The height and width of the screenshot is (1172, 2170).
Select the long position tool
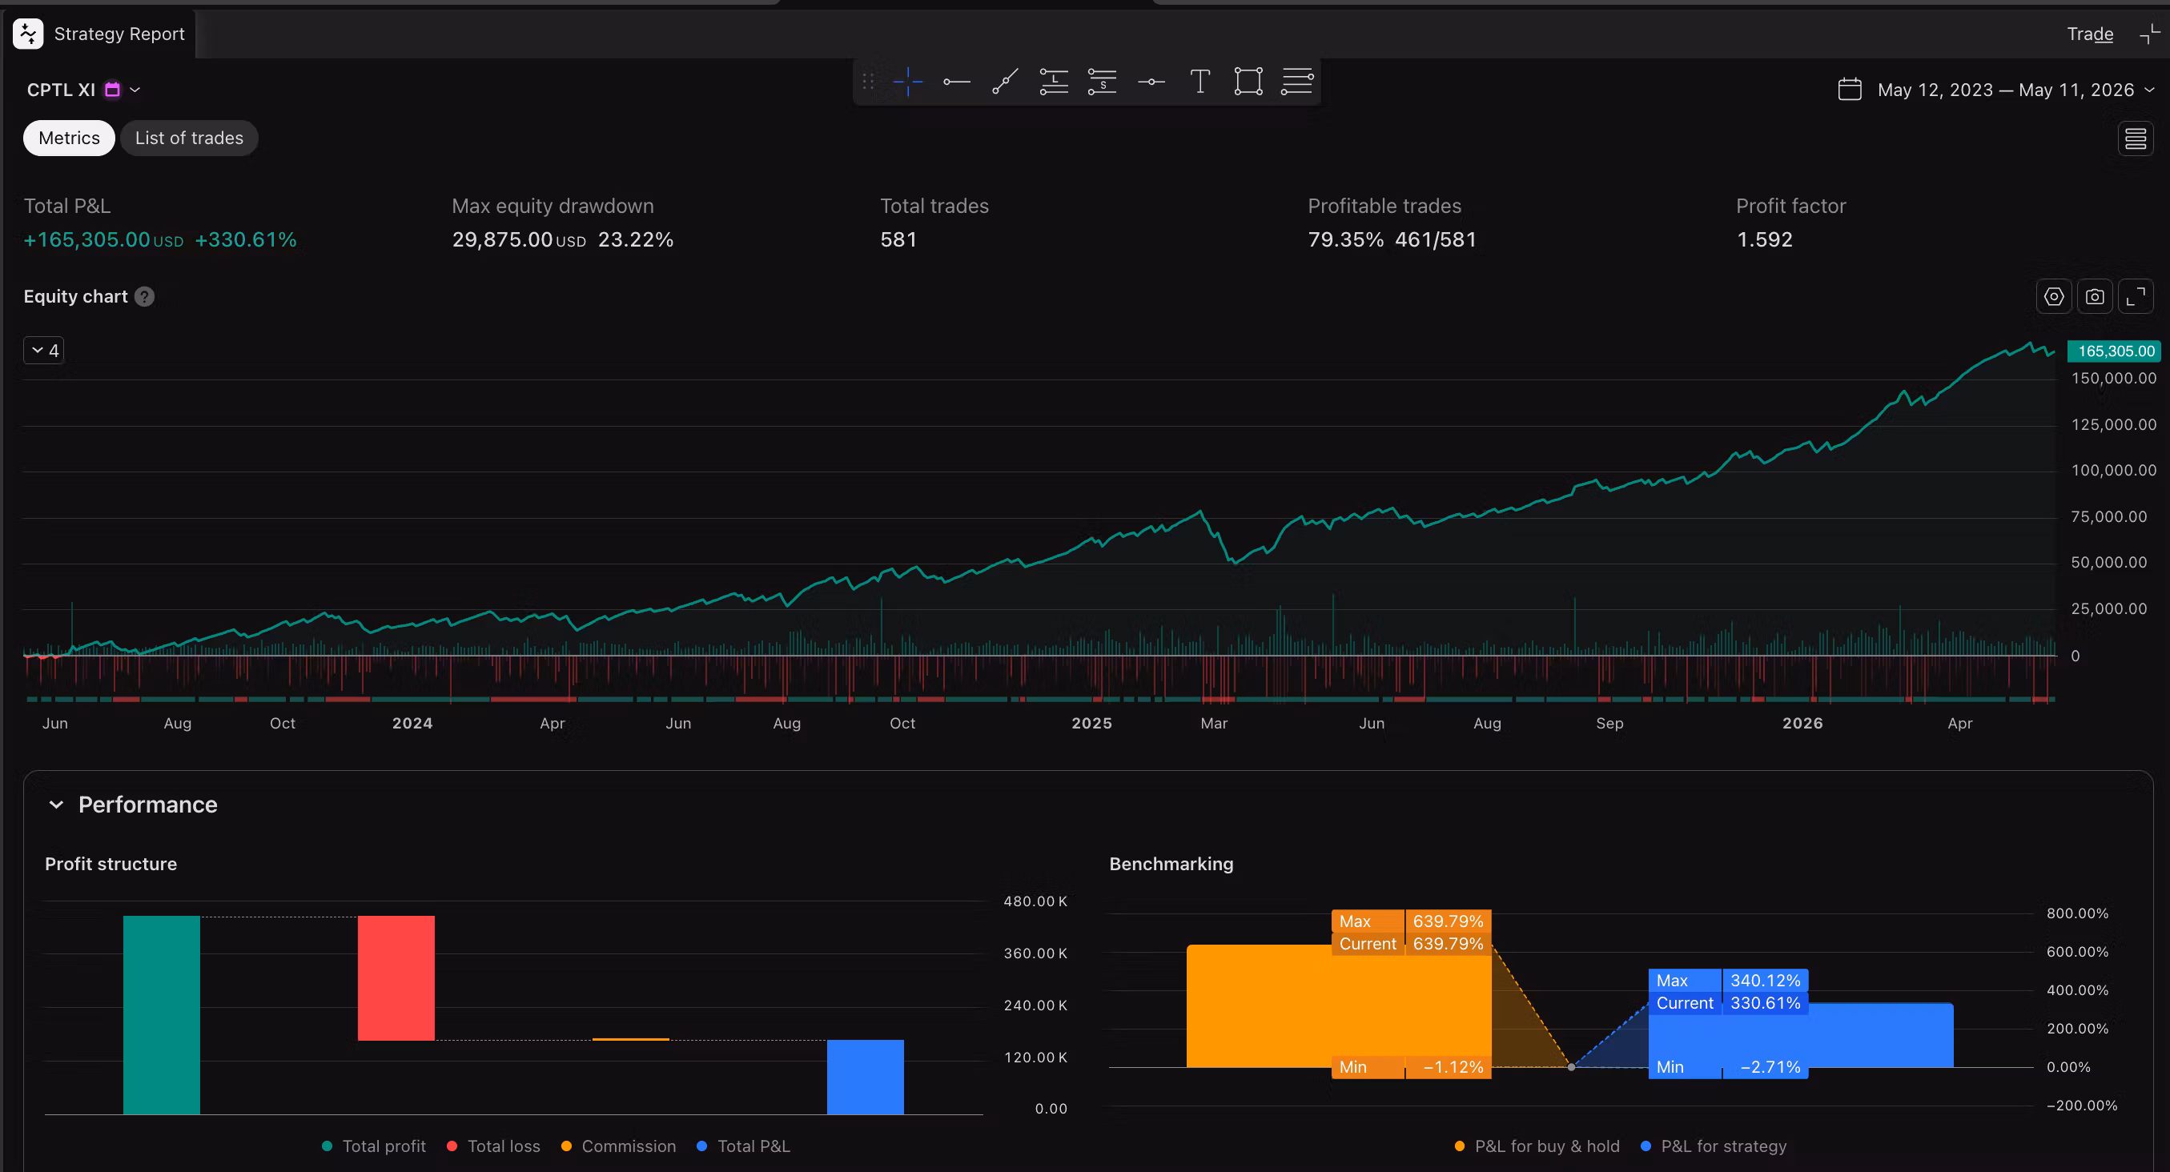[1054, 82]
